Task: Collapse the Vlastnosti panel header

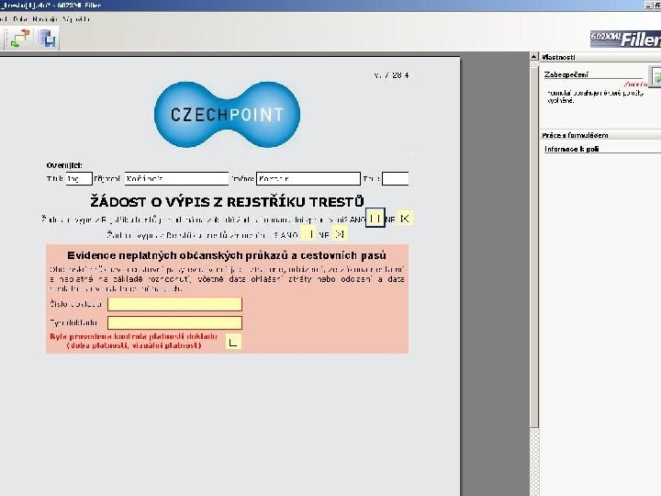Action: tap(600, 57)
